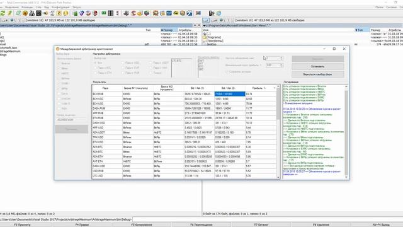This screenshot has height=227, width=403.
Task: Click F3 Просмотр button
Action: (23, 224)
